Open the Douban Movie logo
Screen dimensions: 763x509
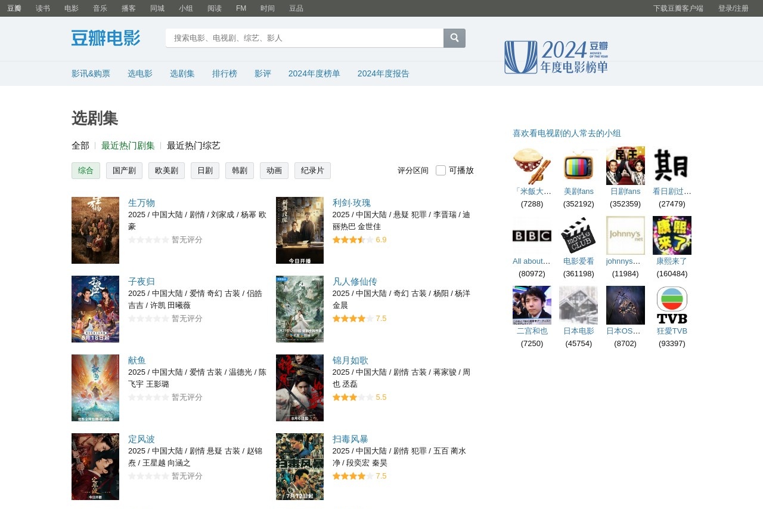click(x=106, y=38)
